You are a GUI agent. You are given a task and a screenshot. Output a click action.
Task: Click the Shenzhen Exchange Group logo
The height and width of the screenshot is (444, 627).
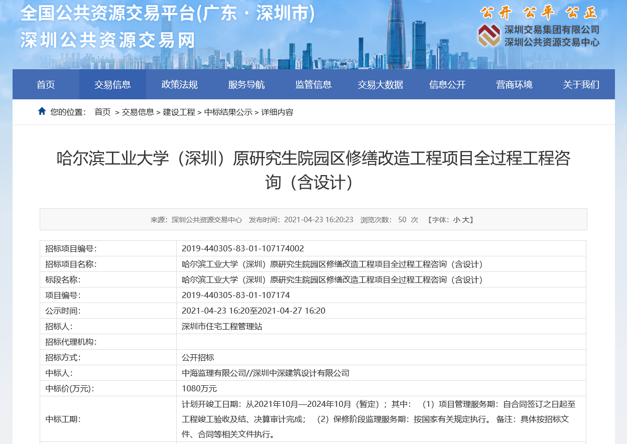tap(489, 36)
